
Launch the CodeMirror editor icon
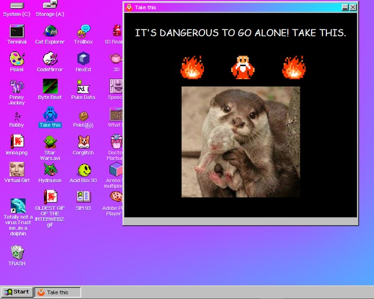[50, 59]
